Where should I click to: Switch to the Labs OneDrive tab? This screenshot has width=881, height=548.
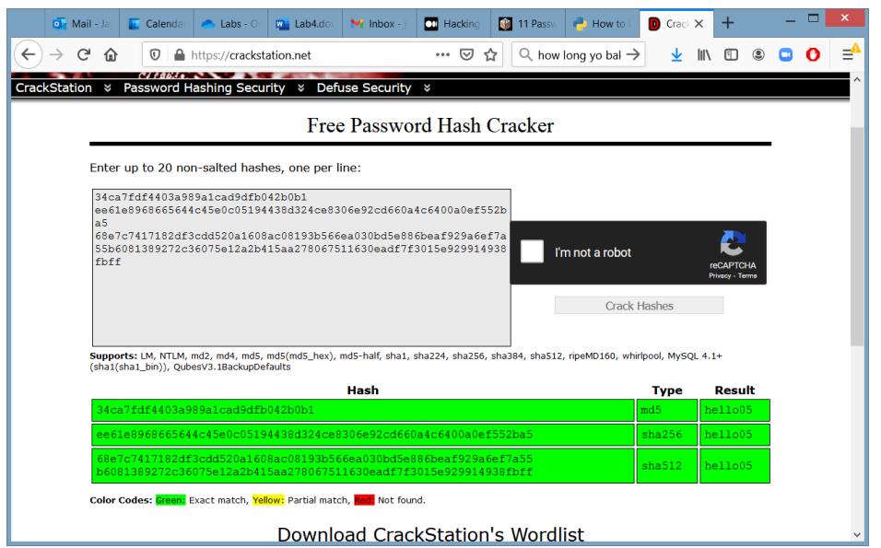point(230,24)
